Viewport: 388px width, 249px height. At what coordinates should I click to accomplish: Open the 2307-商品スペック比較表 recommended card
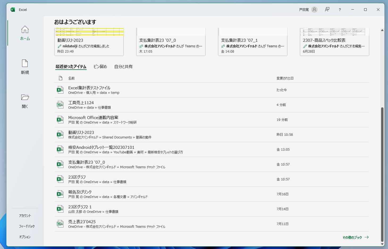click(x=335, y=42)
